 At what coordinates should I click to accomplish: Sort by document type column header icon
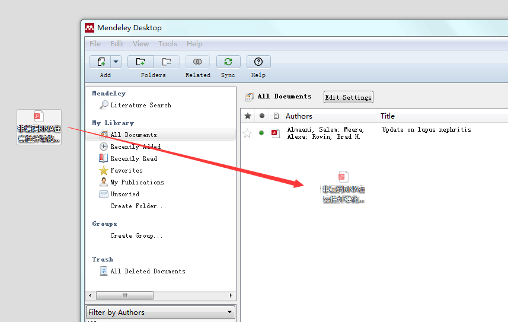[x=276, y=116]
